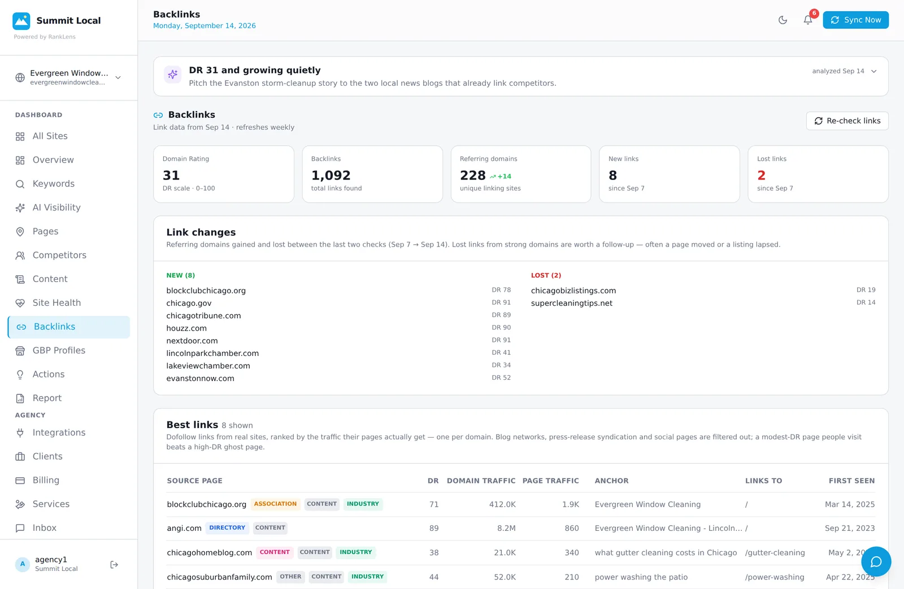Sort by PAGE TRAFFIC column header
904x589 pixels.
[550, 481]
